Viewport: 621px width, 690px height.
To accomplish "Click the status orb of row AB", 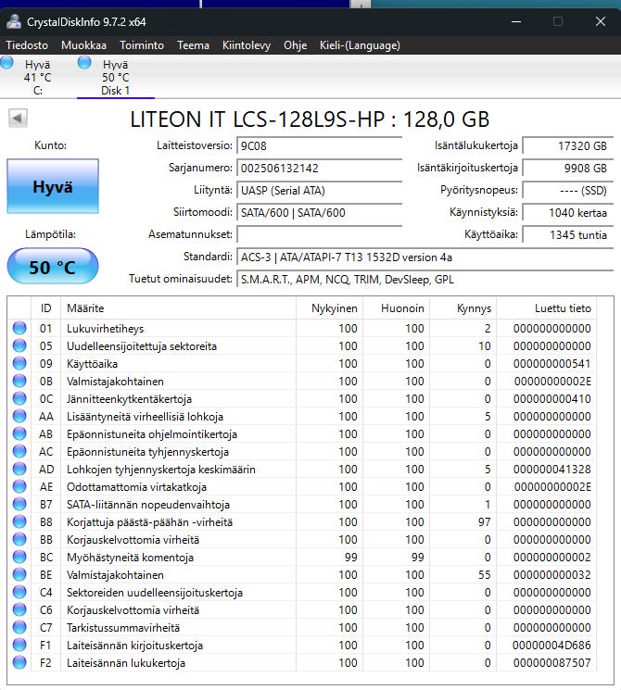I will [19, 433].
